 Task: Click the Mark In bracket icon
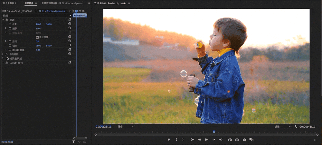176,140
